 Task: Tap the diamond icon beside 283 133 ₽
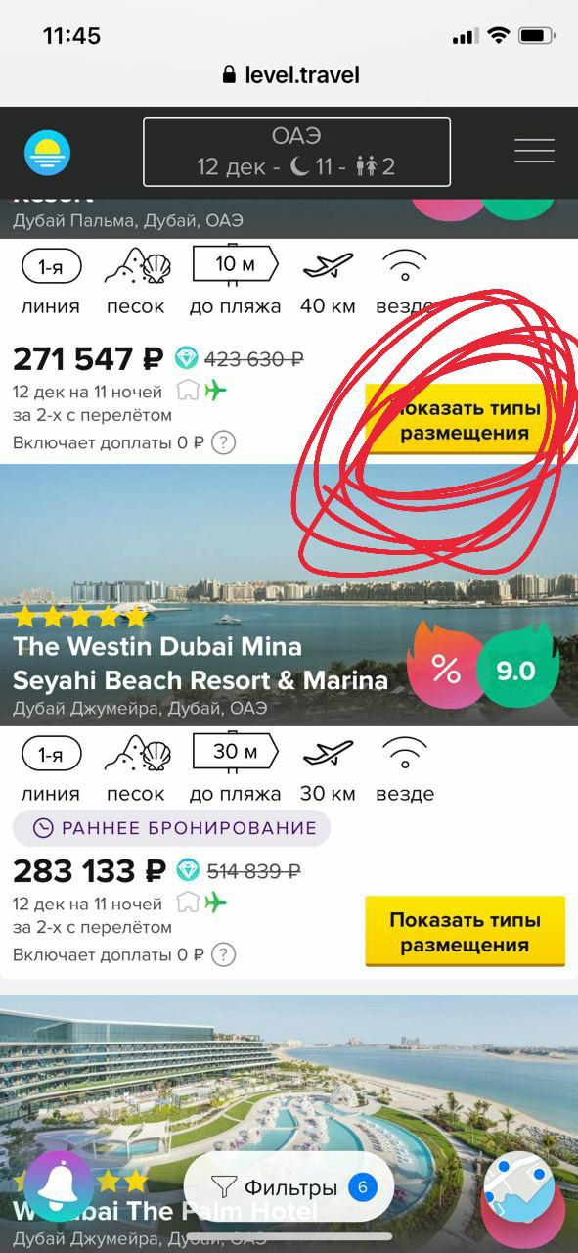coord(188,869)
